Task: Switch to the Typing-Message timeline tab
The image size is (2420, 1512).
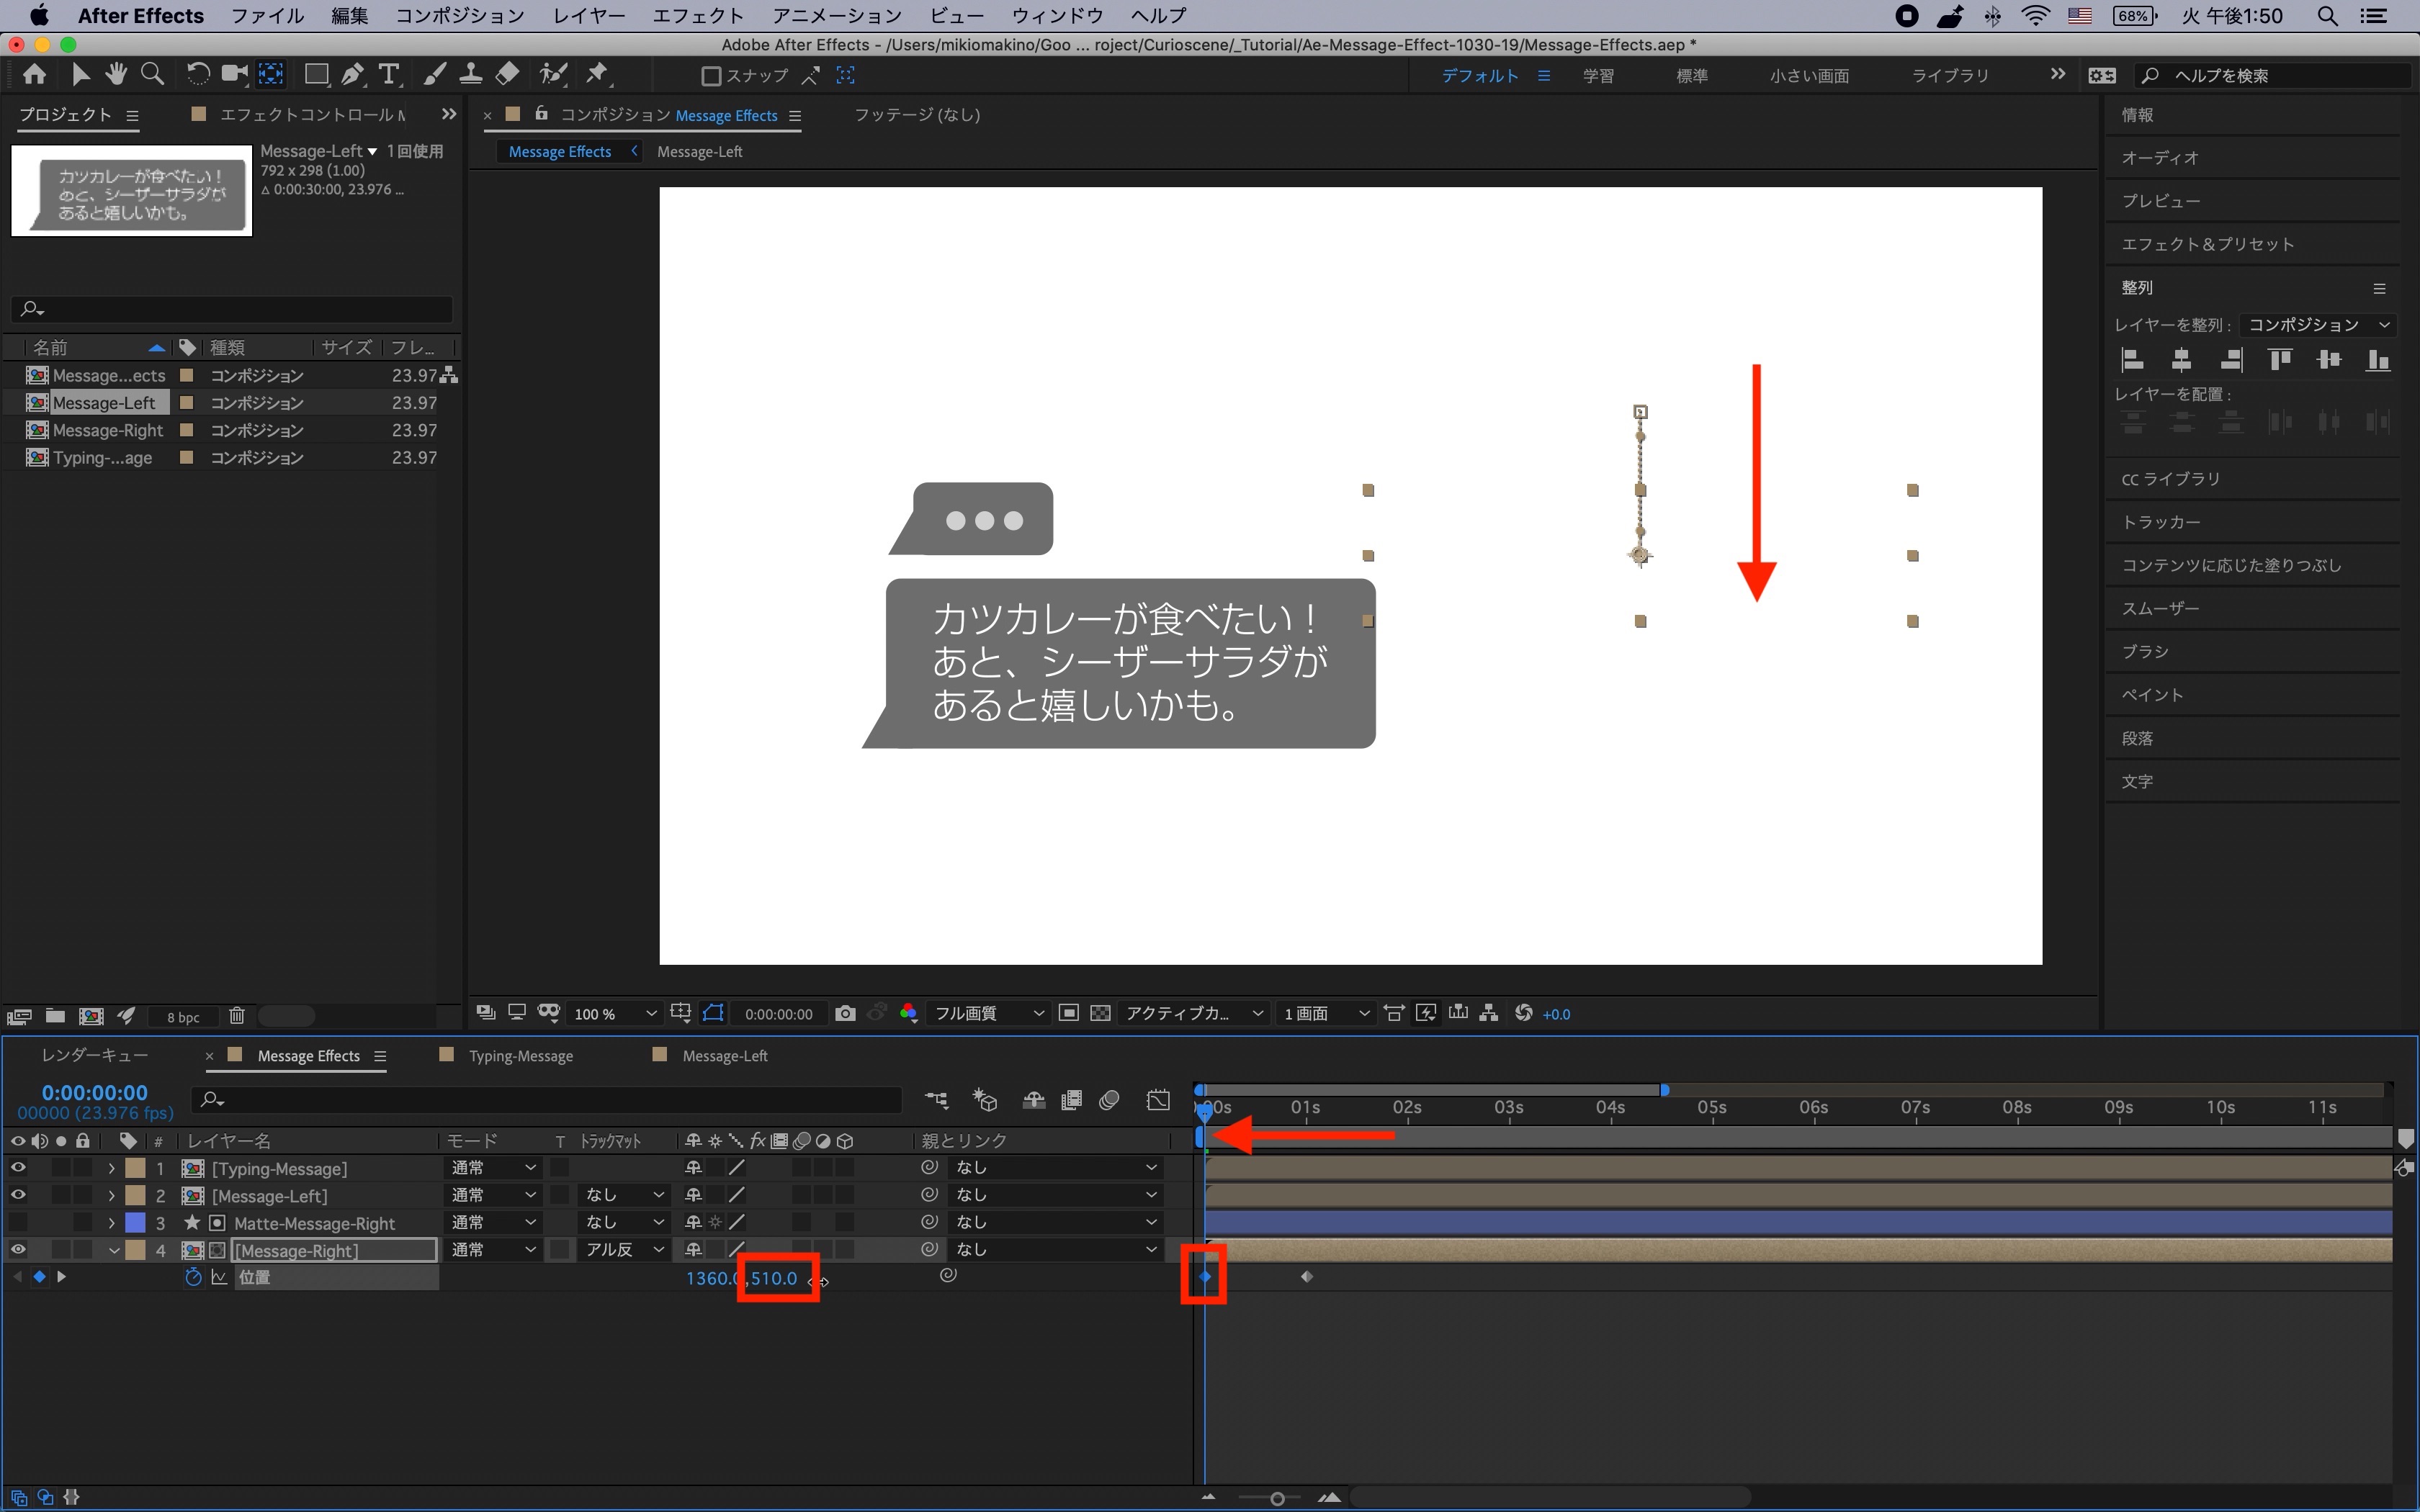Action: (520, 1056)
